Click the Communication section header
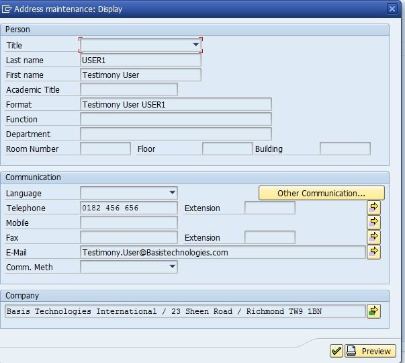405x363 pixels. click(195, 177)
